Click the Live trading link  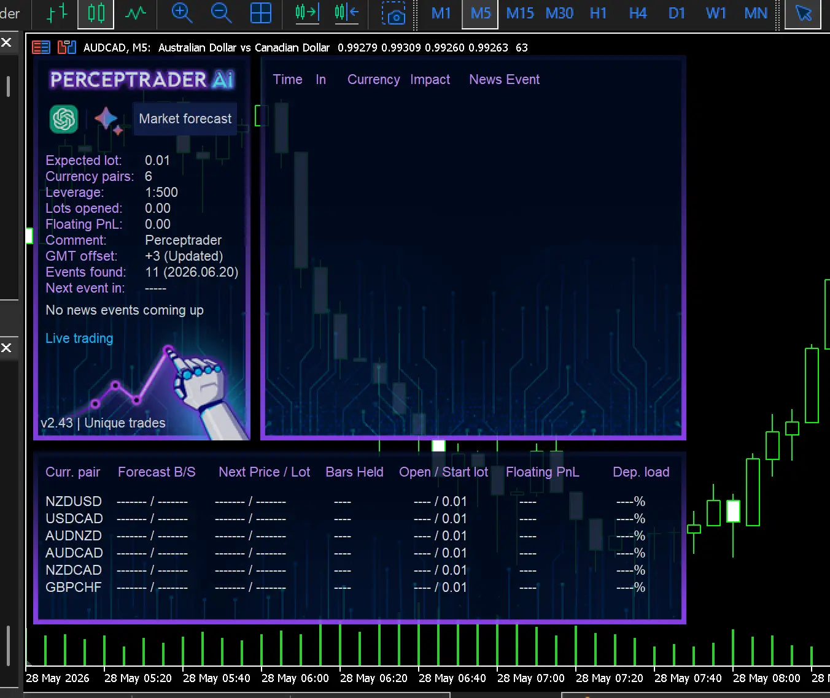[79, 338]
